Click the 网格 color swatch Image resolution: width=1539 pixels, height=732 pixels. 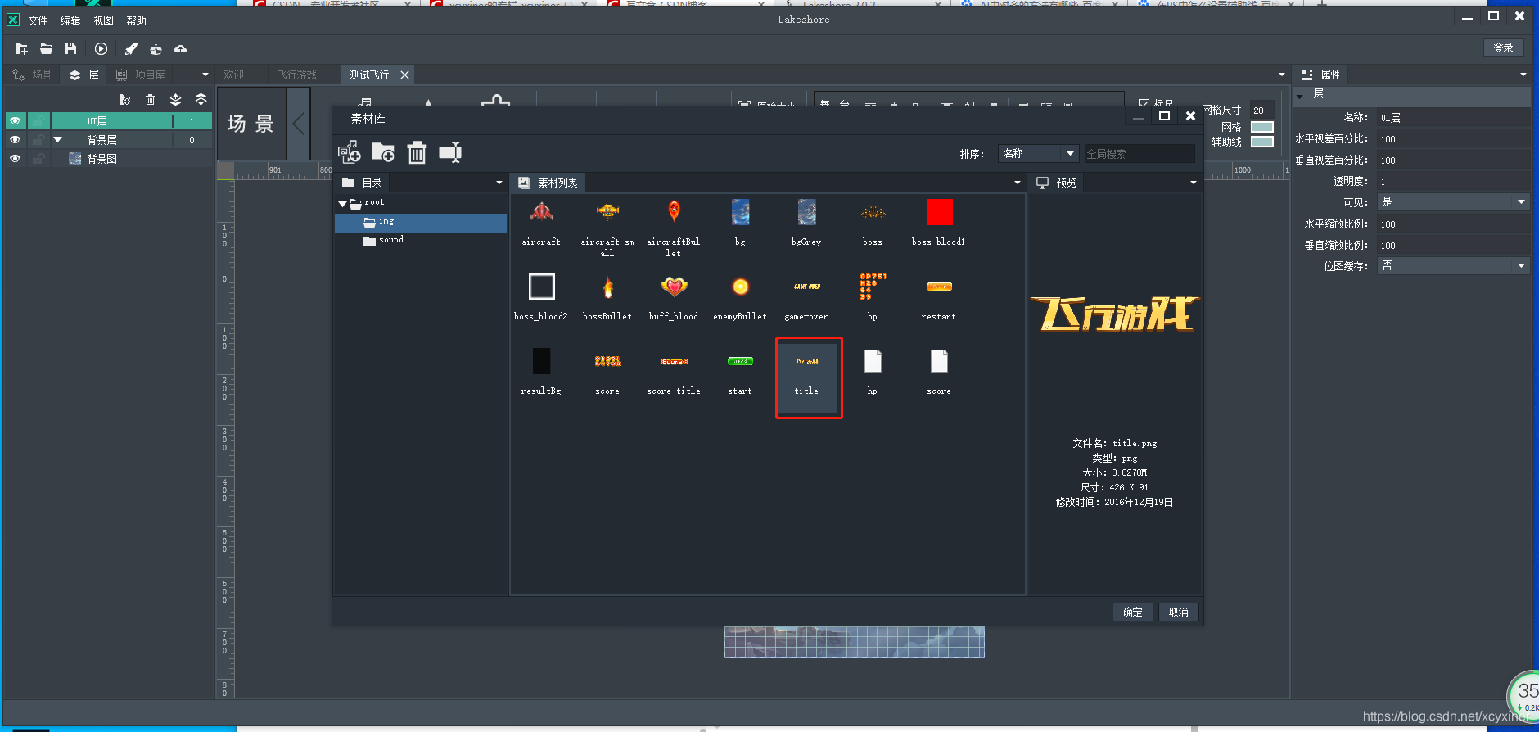coord(1262,127)
